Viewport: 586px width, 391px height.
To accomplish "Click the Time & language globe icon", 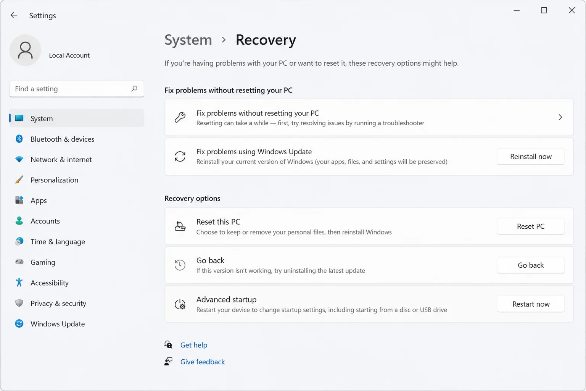I will [19, 241].
